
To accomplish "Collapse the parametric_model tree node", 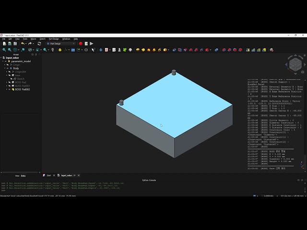I will 3,61.
